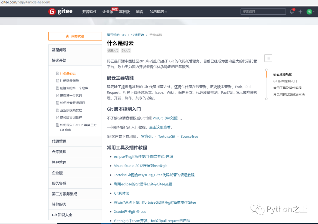The height and width of the screenshot is (224, 318).
Task: Jump to 码云主要功能 in page outline
Action: click(283, 74)
